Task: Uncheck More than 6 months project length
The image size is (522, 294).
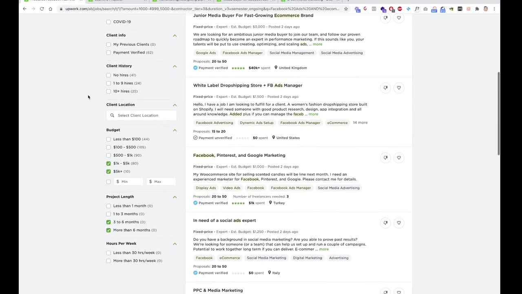Action: 108,230
